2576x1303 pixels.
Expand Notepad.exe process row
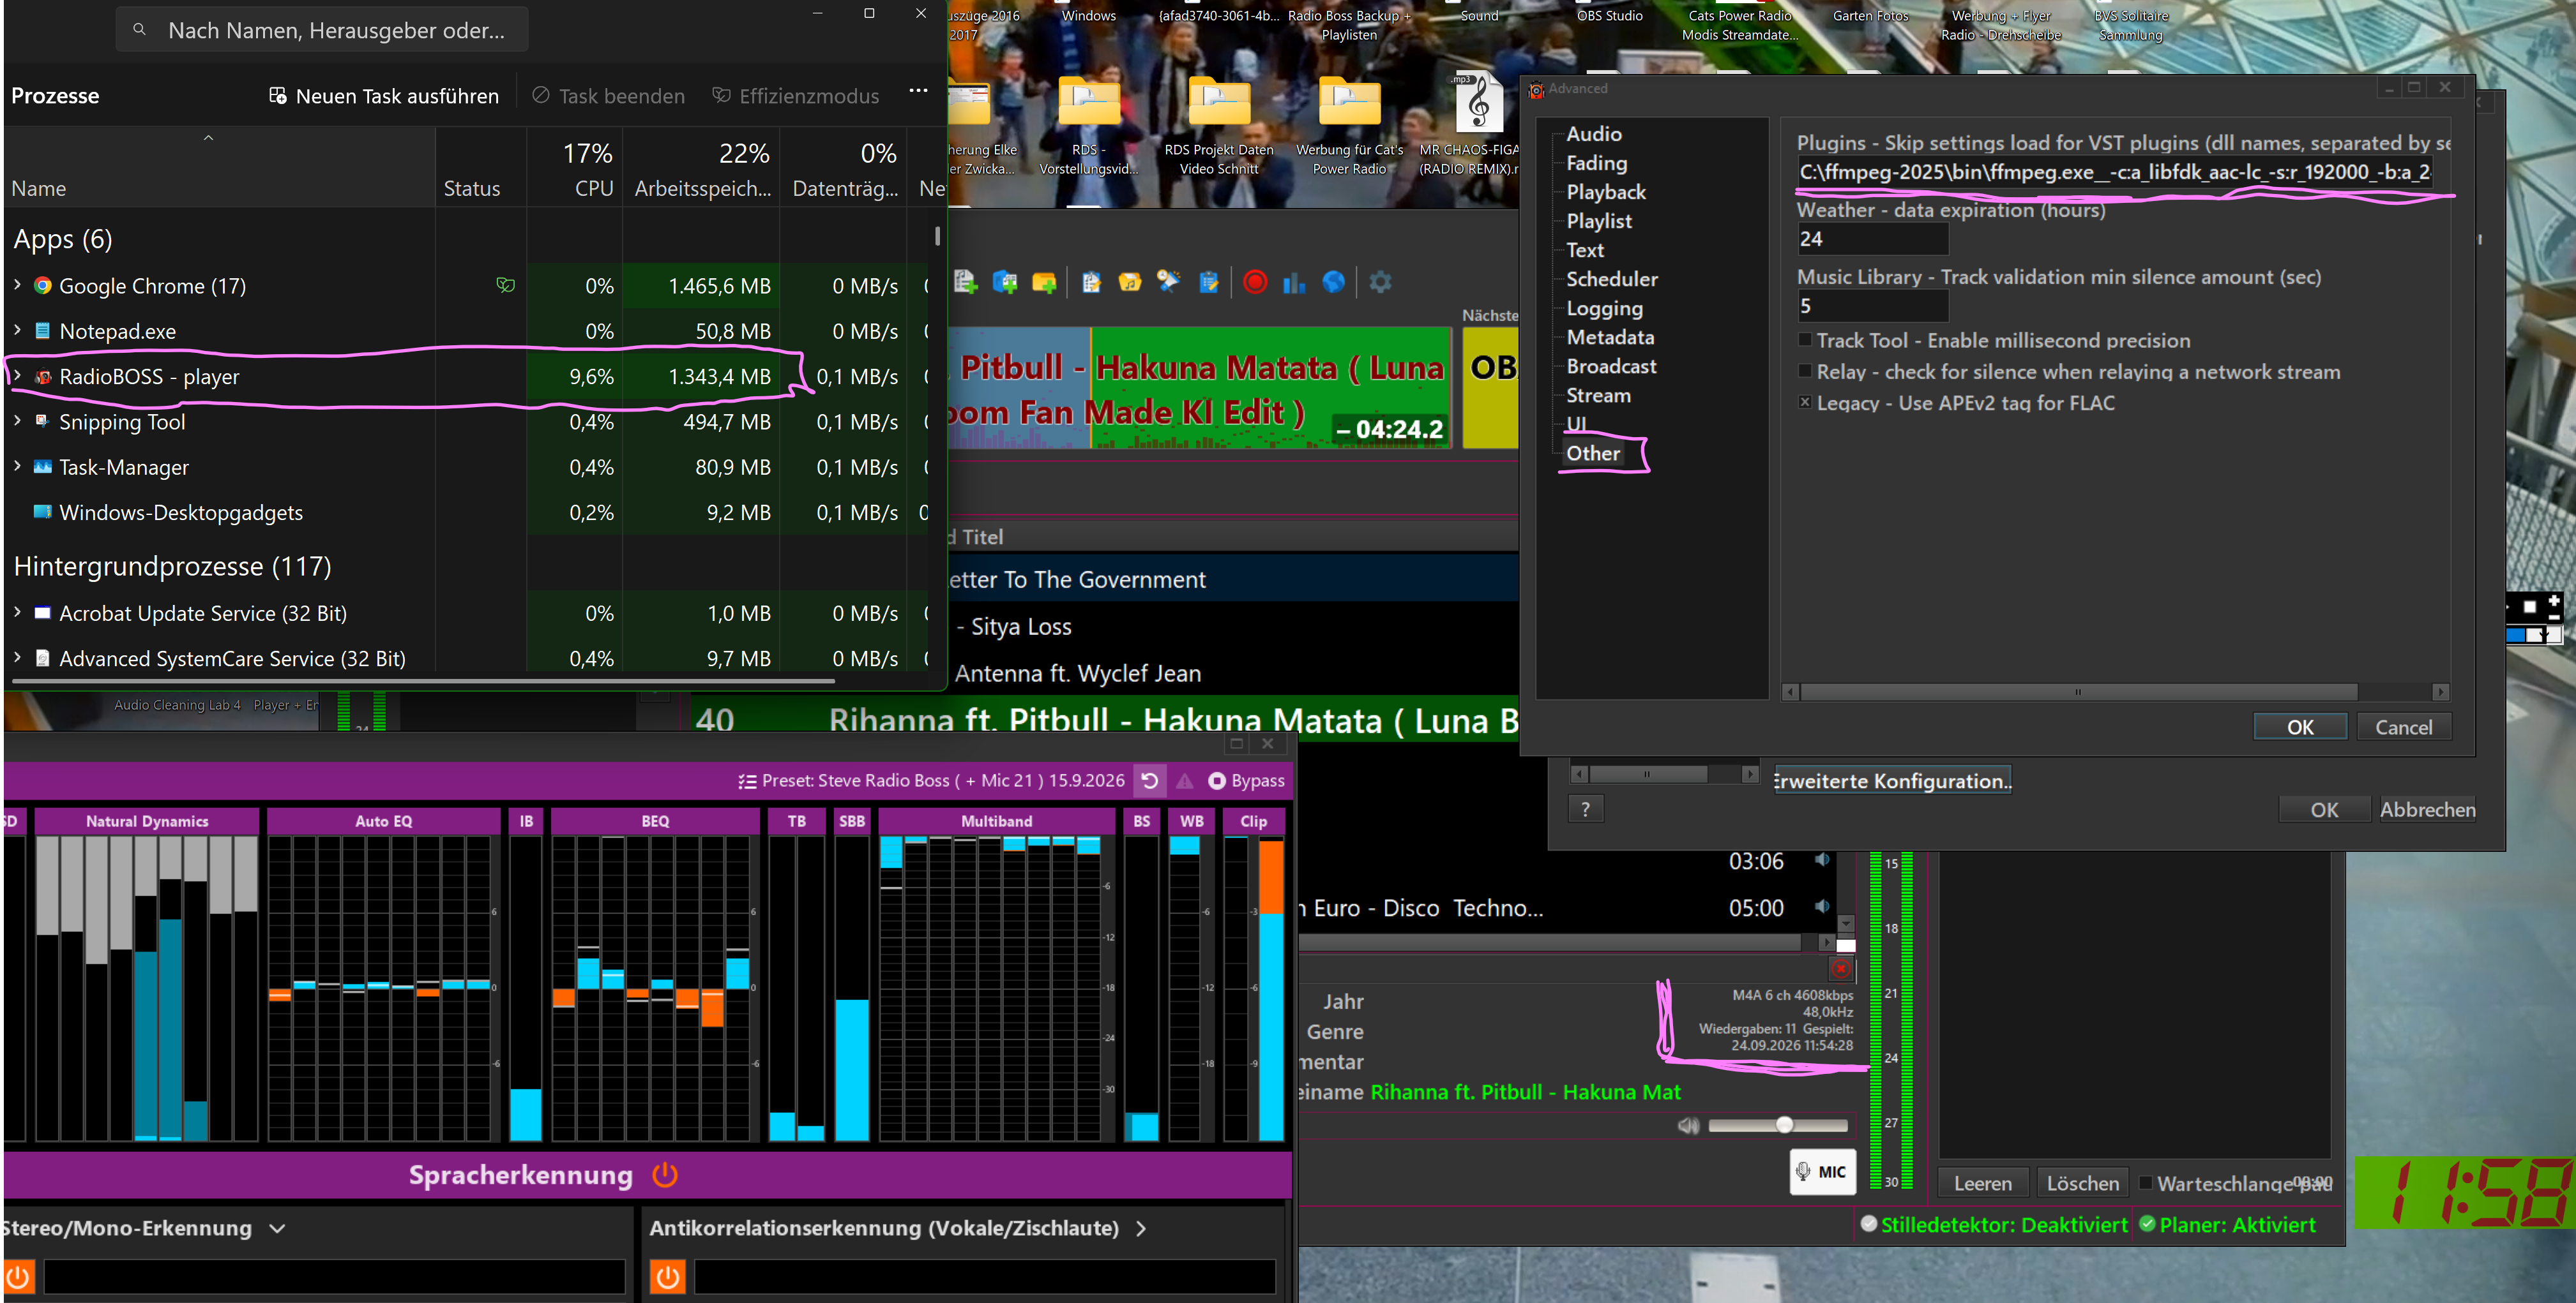click(17, 330)
